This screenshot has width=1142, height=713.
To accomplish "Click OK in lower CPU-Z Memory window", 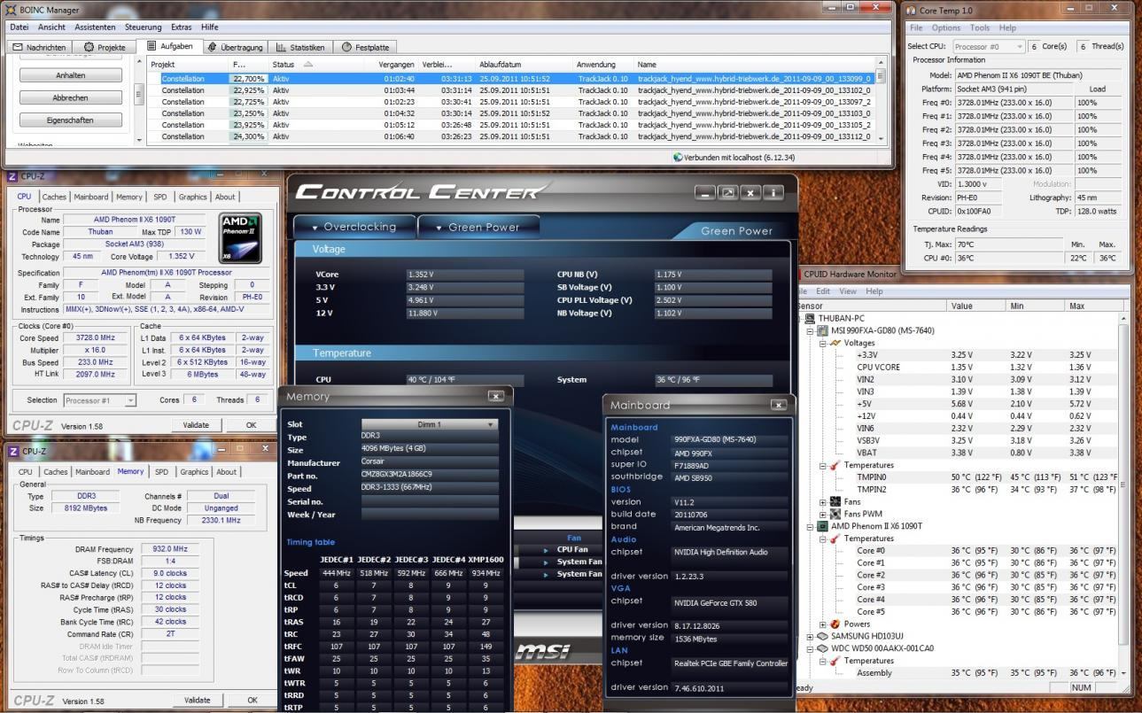I will (252, 700).
